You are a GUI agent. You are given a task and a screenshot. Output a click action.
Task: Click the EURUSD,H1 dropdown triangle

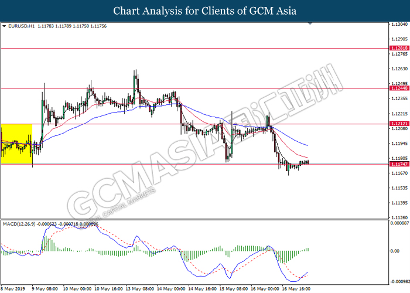click(4, 26)
